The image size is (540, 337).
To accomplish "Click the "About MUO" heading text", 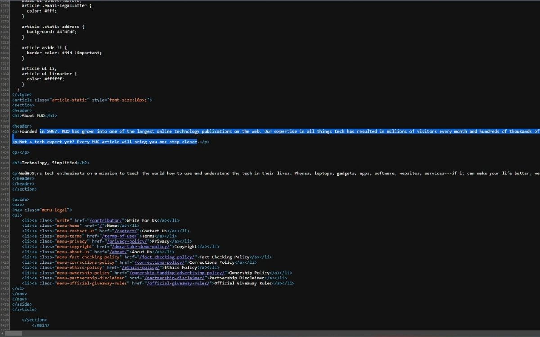I will [x=33, y=115].
